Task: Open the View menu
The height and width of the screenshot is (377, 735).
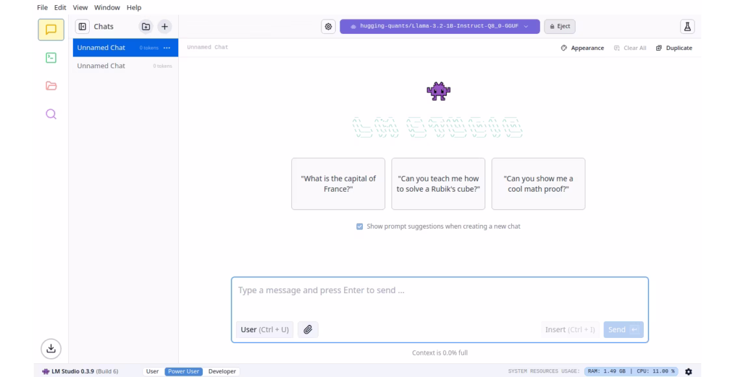Action: [x=80, y=8]
